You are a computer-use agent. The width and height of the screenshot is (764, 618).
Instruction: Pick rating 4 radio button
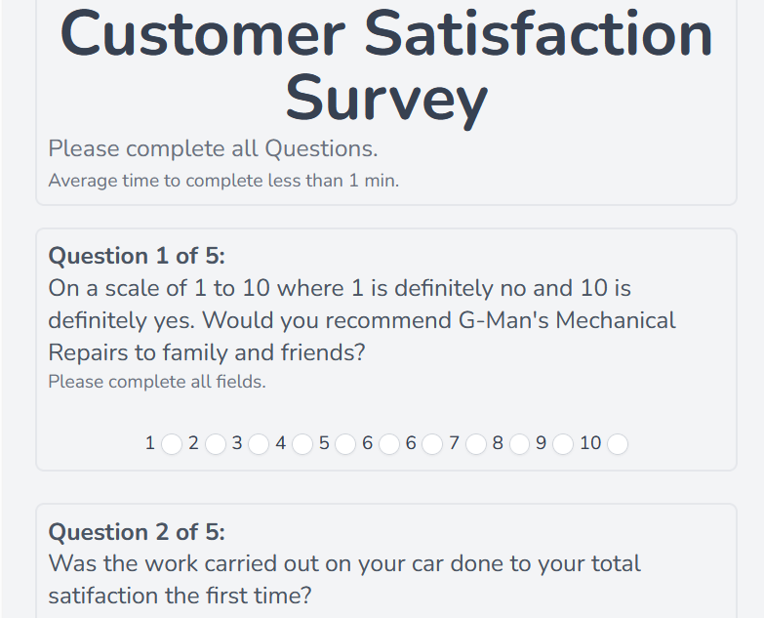(302, 444)
